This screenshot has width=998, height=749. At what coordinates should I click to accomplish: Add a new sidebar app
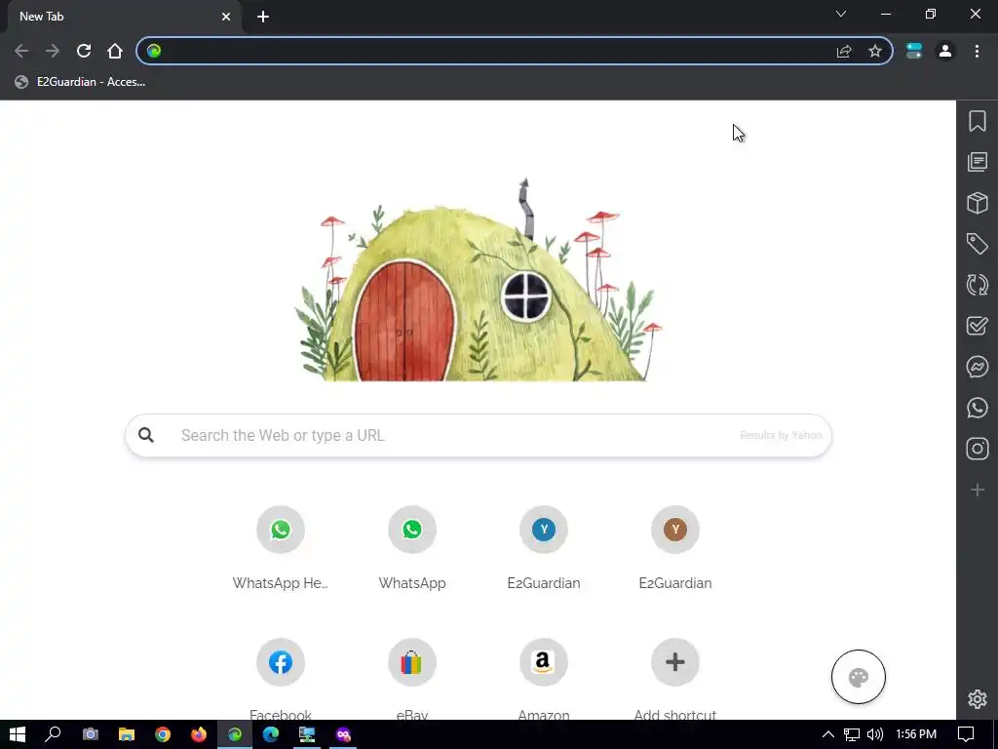point(977,490)
